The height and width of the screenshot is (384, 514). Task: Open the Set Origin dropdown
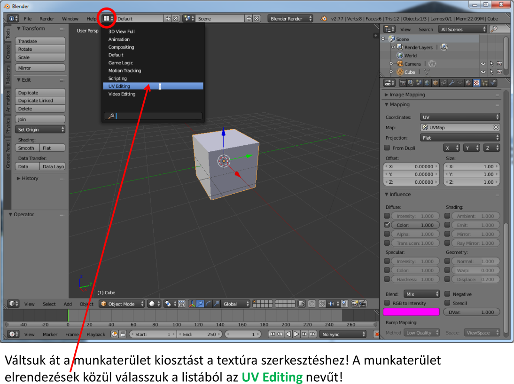click(x=40, y=130)
